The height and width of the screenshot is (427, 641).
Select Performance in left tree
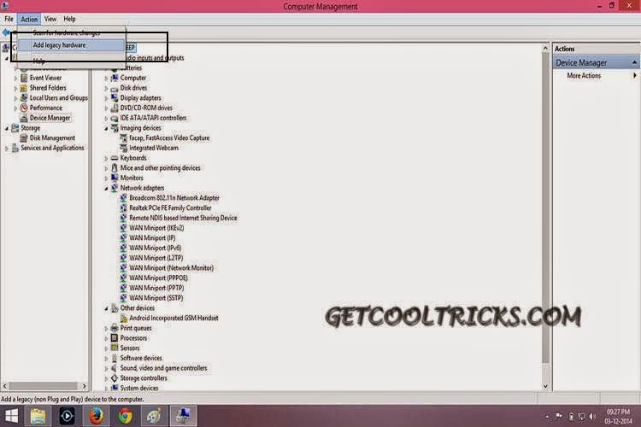46,108
